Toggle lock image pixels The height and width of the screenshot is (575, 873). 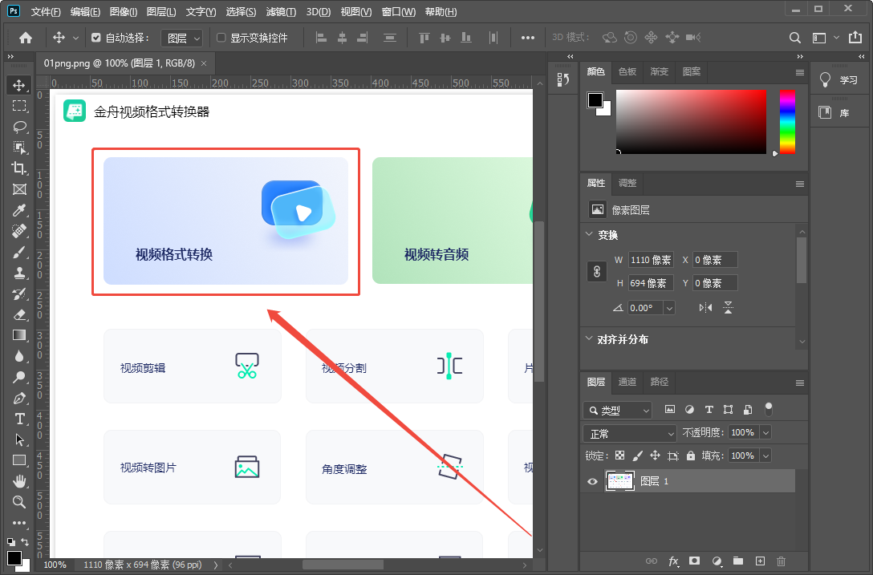(x=637, y=456)
